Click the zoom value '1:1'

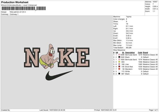point(154,11)
